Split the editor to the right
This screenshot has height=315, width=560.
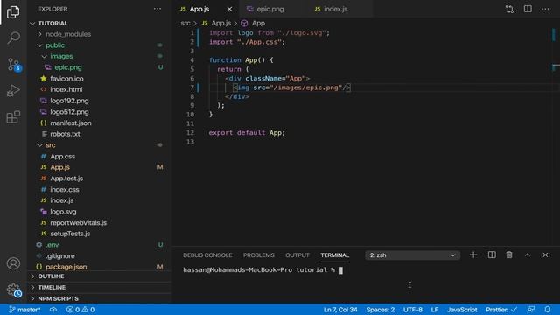pyautogui.click(x=528, y=9)
